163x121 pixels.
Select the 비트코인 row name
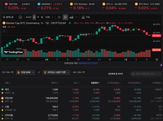click(9, 98)
